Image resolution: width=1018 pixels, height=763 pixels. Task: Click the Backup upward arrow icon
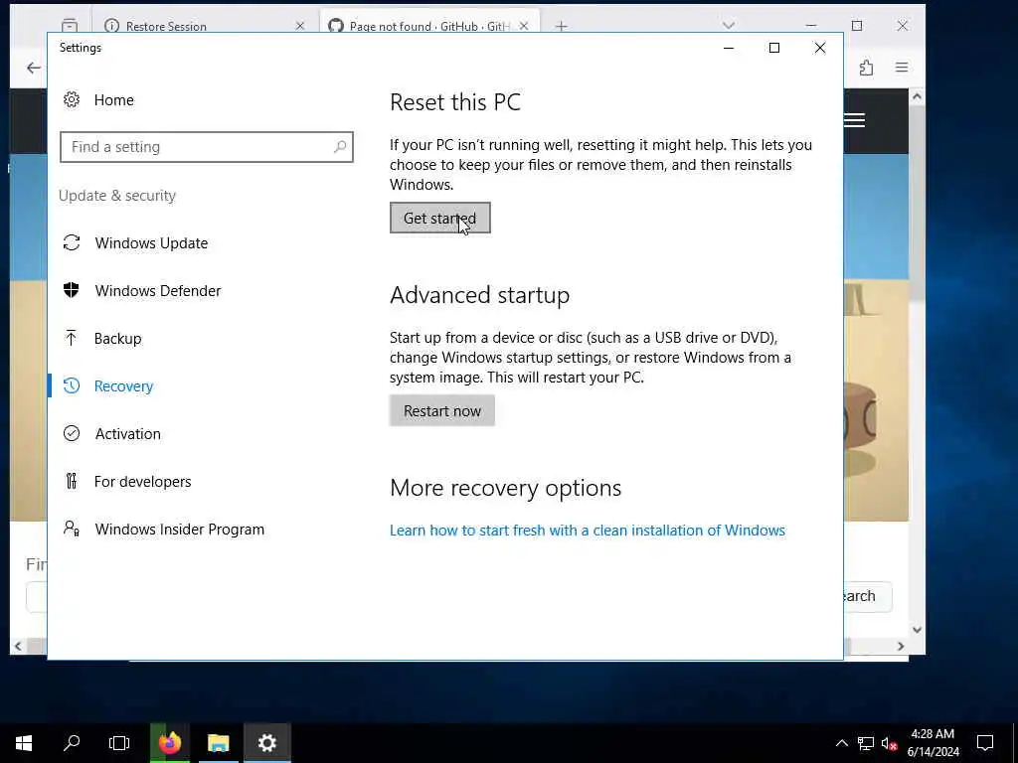pyautogui.click(x=72, y=338)
